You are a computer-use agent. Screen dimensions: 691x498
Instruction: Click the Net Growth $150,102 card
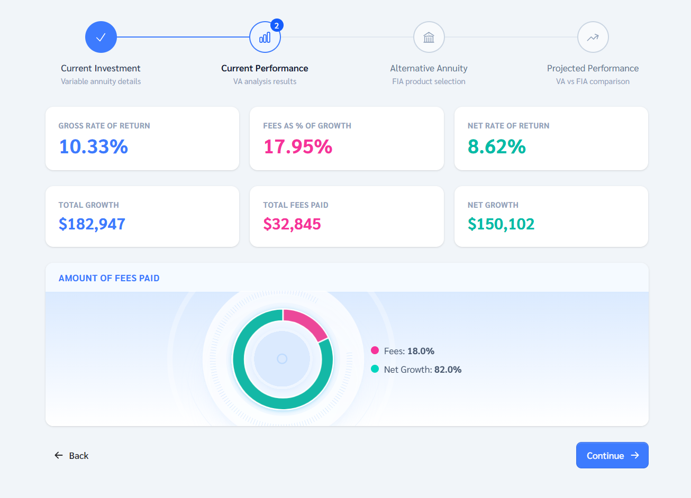click(x=551, y=216)
